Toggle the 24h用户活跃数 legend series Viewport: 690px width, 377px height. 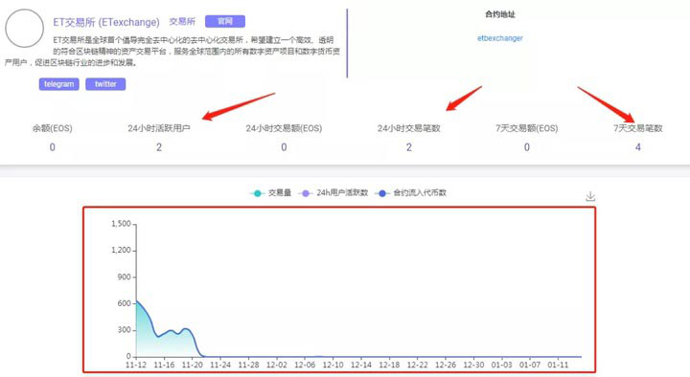point(333,193)
